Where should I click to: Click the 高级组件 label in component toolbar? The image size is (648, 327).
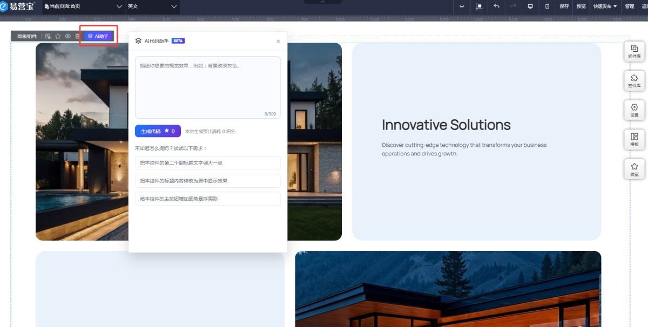point(27,36)
